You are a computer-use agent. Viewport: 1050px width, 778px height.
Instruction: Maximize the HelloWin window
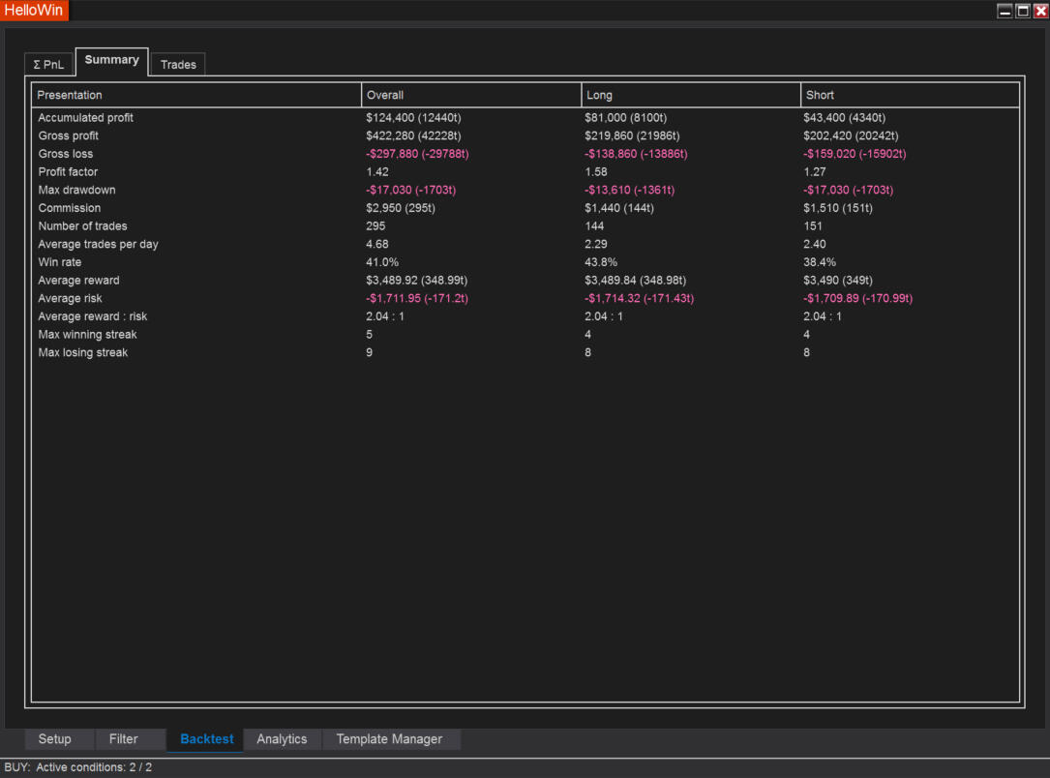coord(1023,11)
